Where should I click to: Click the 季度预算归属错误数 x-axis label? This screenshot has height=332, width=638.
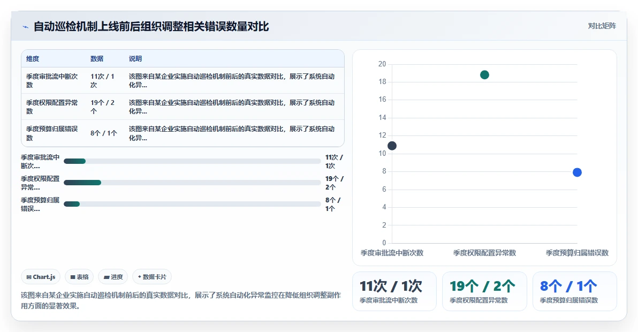(577, 253)
